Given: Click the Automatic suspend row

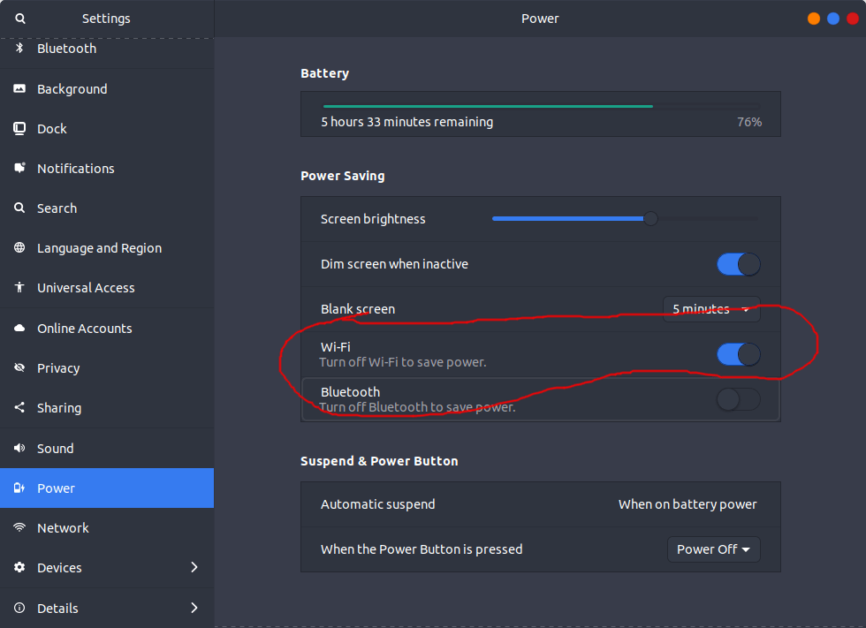Looking at the screenshot, I should point(540,503).
